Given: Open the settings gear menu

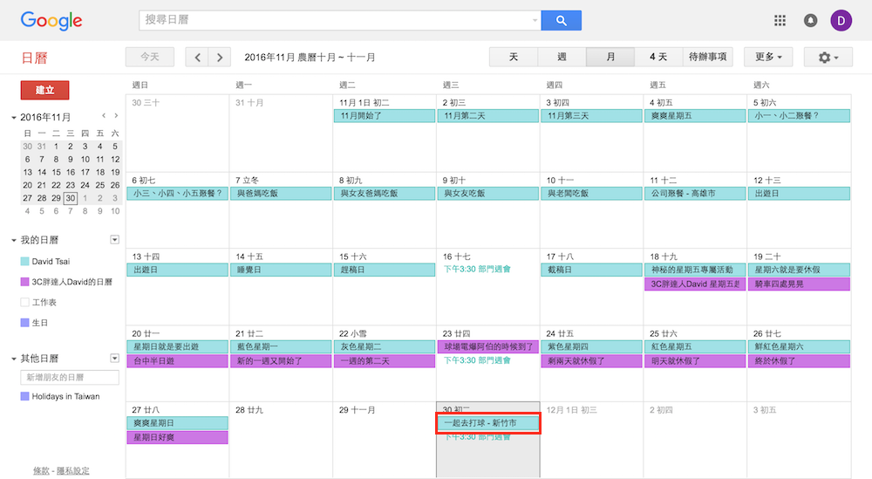Looking at the screenshot, I should [x=828, y=57].
